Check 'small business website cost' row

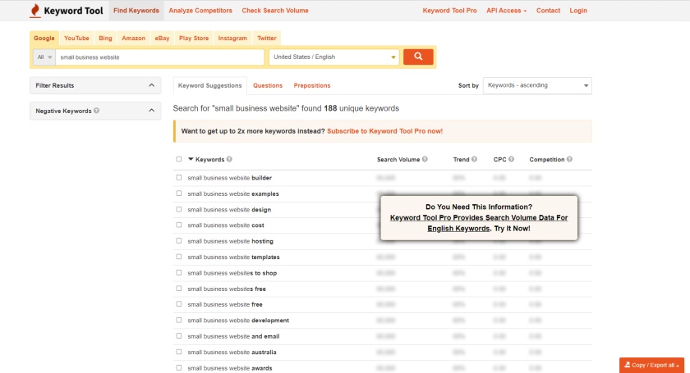tap(179, 225)
